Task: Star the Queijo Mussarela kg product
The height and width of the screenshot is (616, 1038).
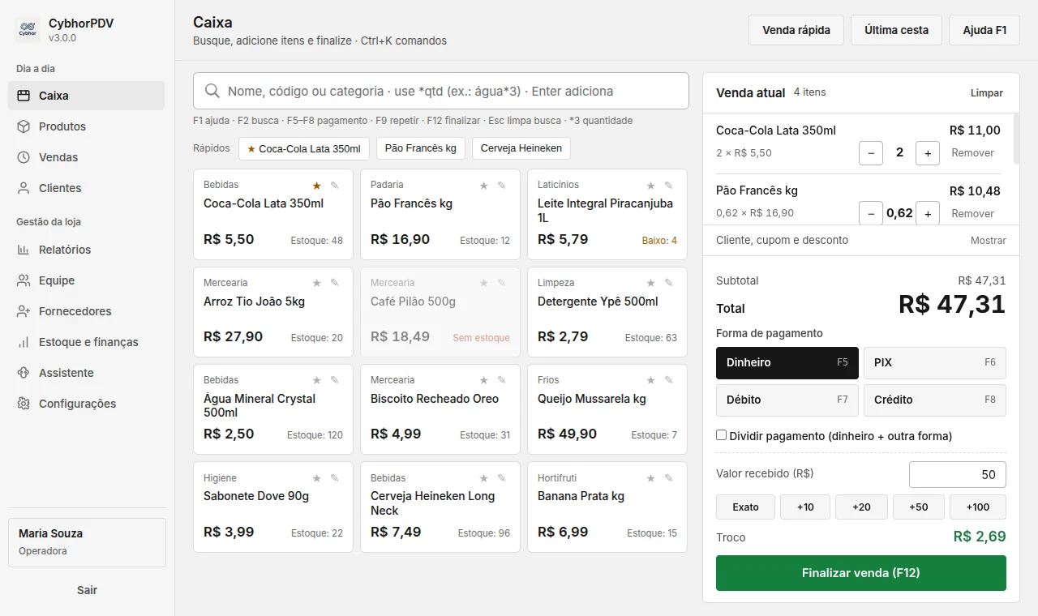Action: click(x=651, y=380)
